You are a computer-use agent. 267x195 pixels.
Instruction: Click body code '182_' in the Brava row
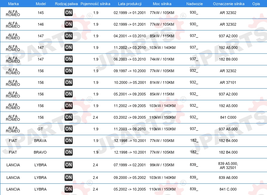tap(194, 140)
